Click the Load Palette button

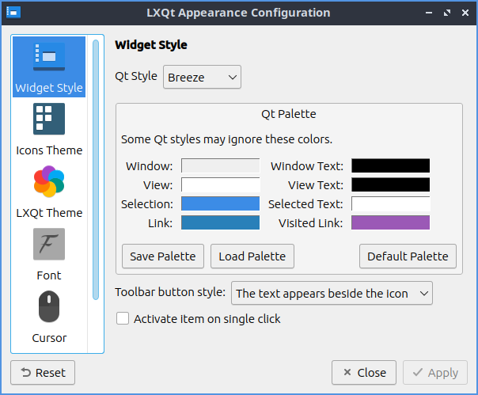(252, 256)
